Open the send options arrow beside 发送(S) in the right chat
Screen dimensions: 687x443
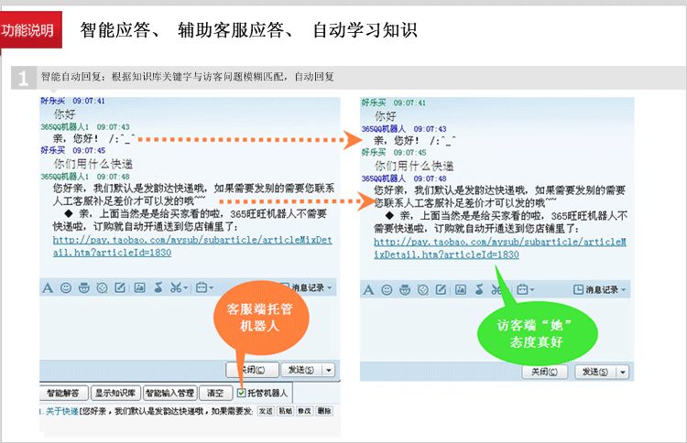[623, 373]
